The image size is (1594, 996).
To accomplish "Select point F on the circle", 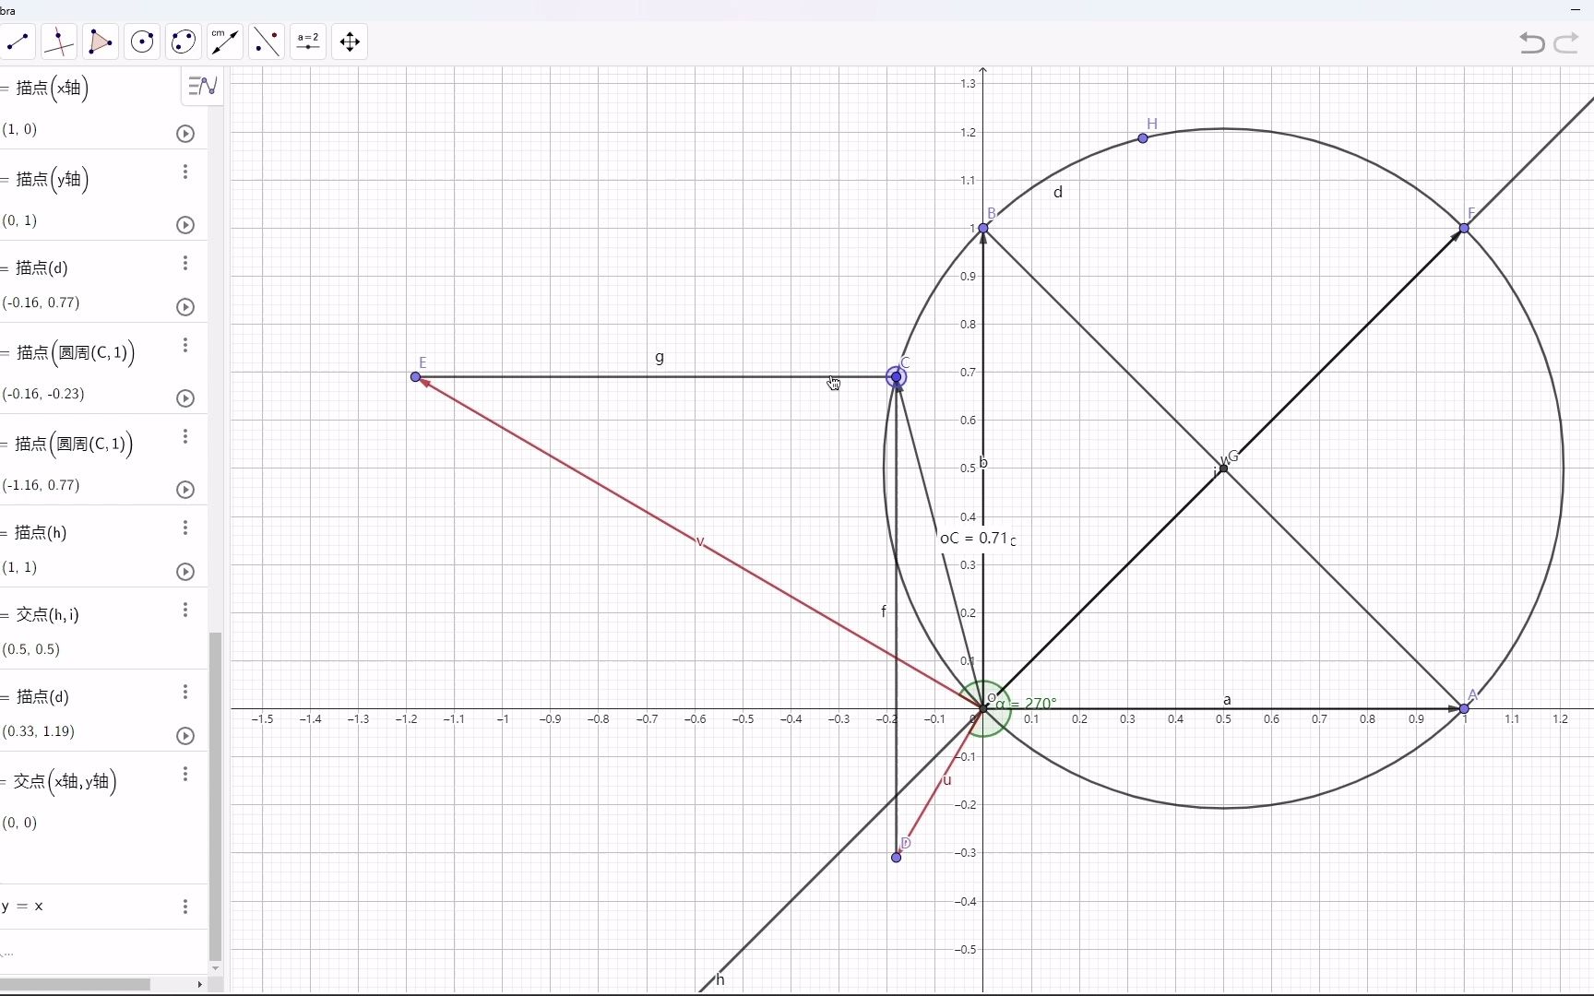I will coord(1464,228).
